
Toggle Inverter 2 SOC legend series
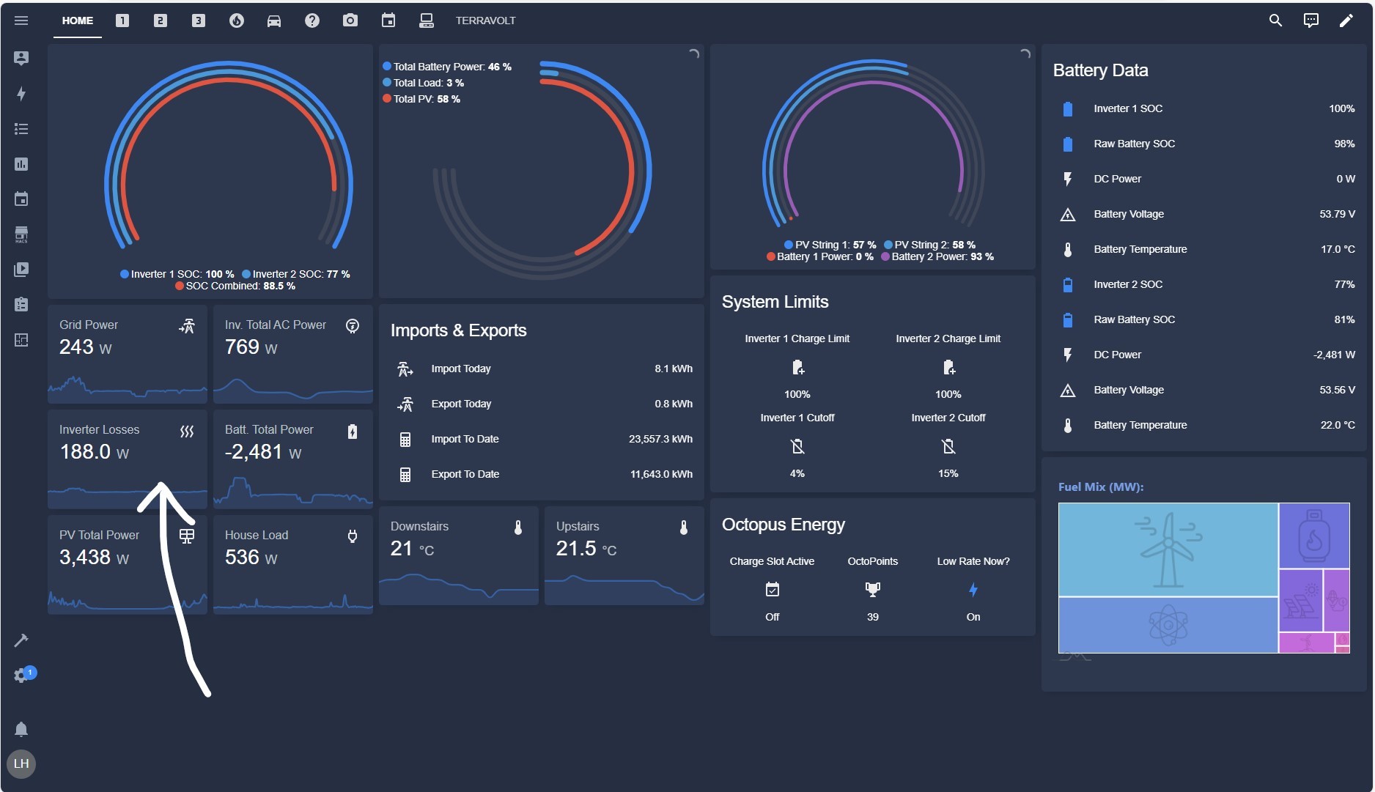(296, 274)
